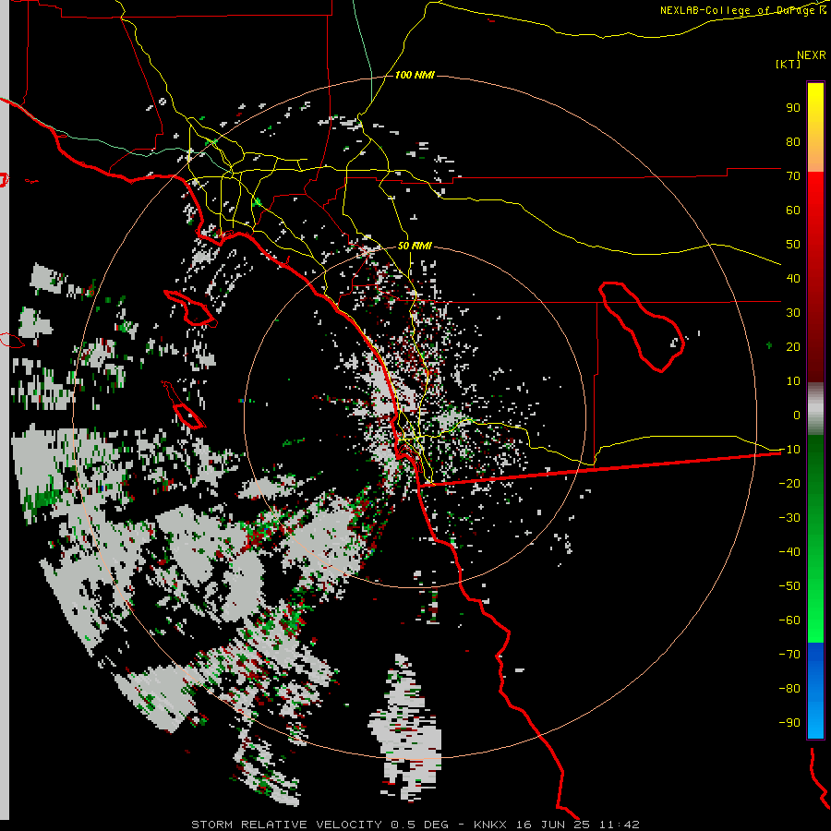
Task: Click the 100 NMI range ring label
Action: coord(415,76)
